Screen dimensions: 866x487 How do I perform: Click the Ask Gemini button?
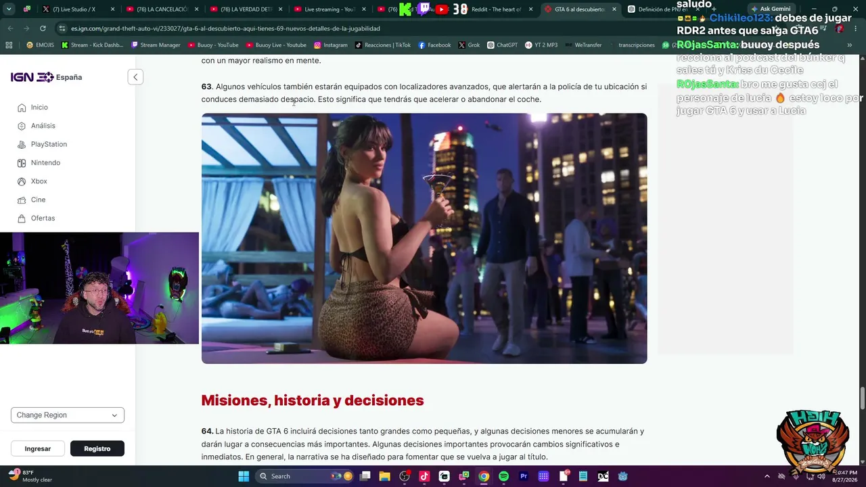click(x=771, y=9)
